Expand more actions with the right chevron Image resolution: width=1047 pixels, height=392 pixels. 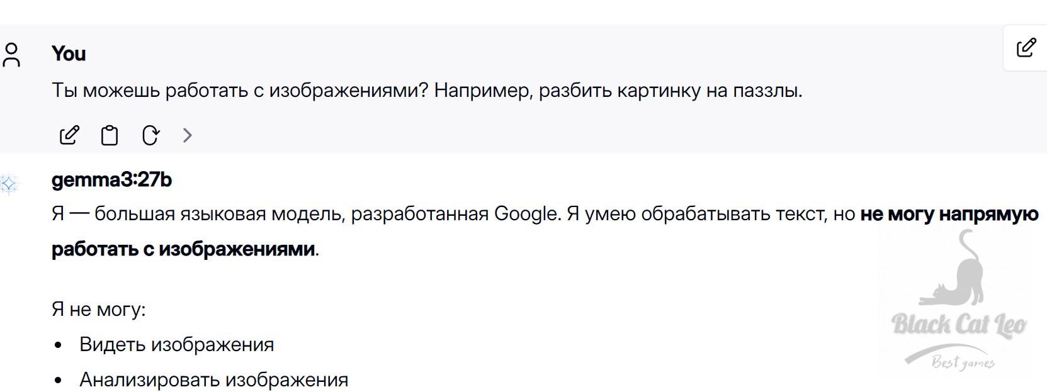coord(187,135)
